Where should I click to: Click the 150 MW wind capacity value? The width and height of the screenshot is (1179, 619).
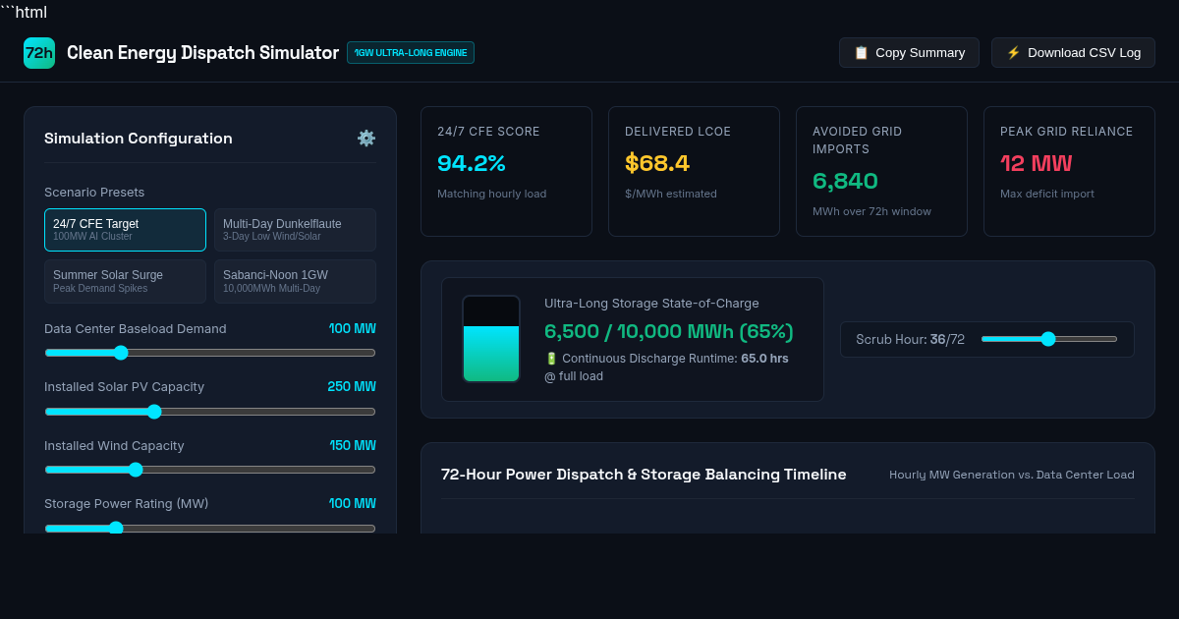[353, 446]
